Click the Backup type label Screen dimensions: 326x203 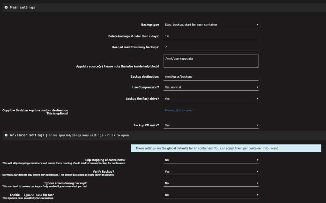pos(150,24)
